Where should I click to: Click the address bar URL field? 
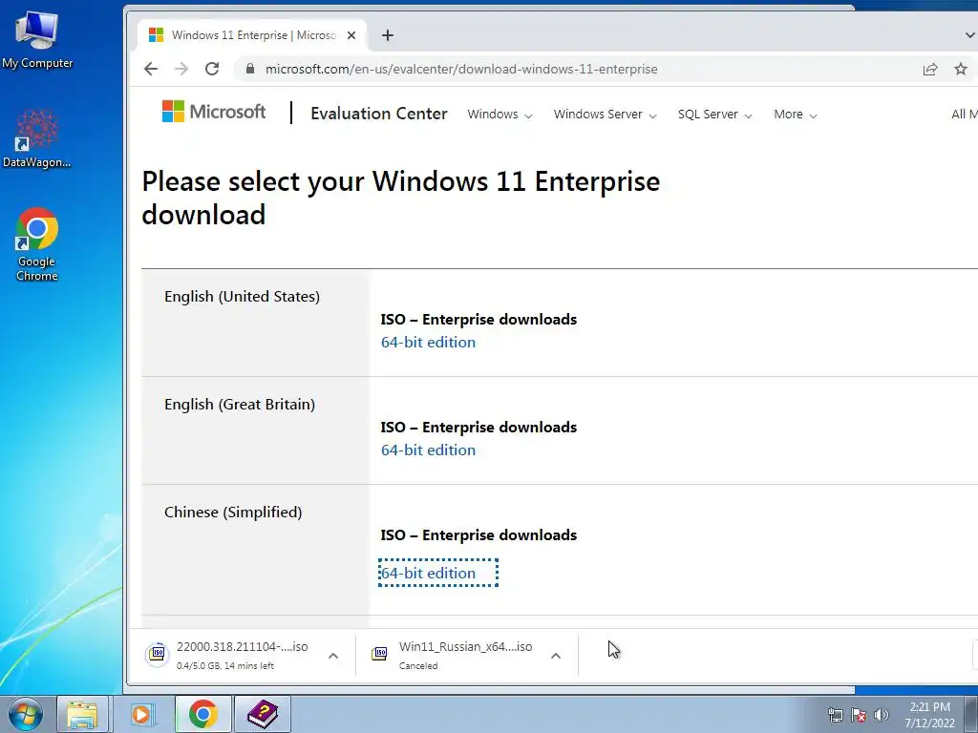click(x=461, y=69)
